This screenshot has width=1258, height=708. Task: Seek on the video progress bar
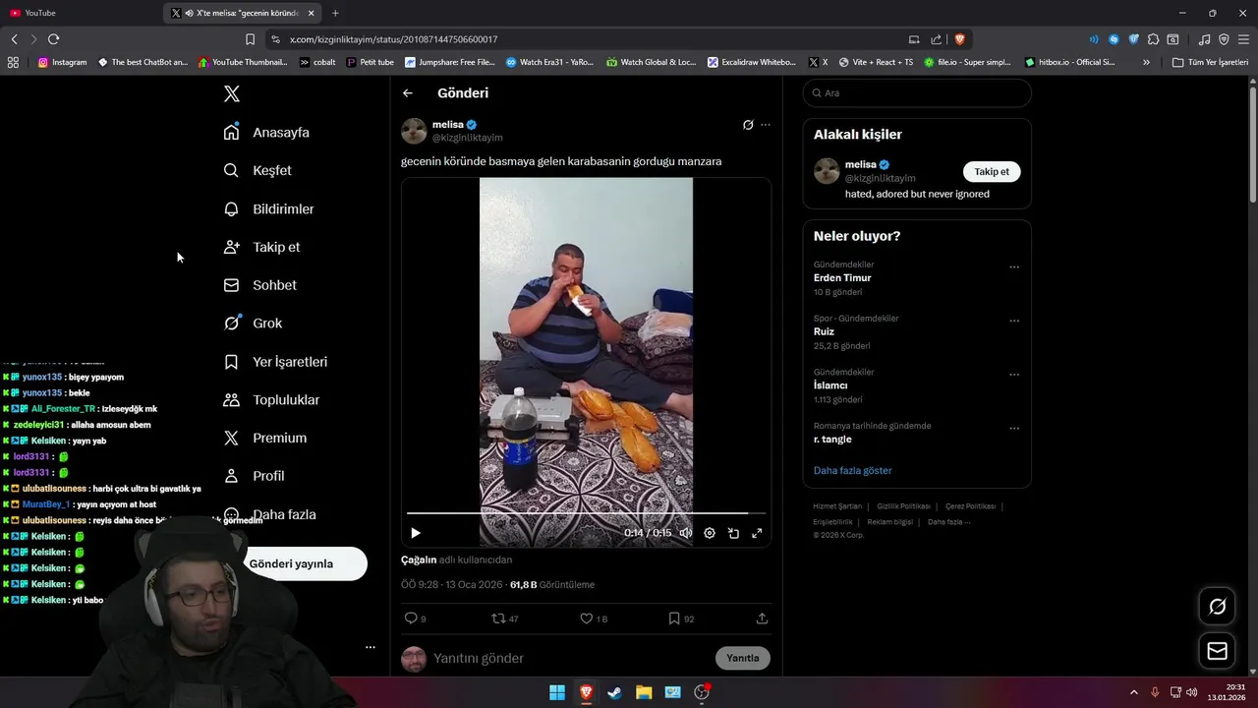pos(586,513)
